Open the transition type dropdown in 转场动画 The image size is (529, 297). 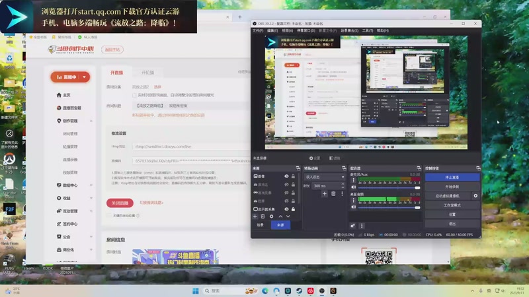325,177
